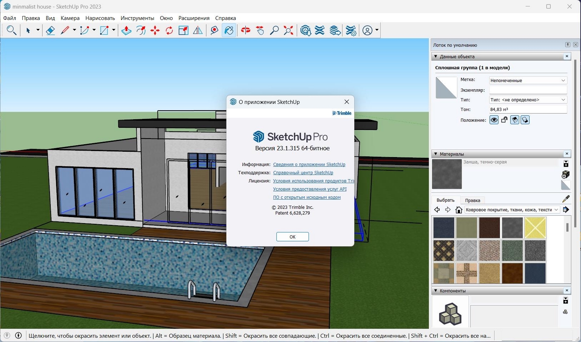Click the OK button in About dialog
This screenshot has width=581, height=342.
point(292,237)
